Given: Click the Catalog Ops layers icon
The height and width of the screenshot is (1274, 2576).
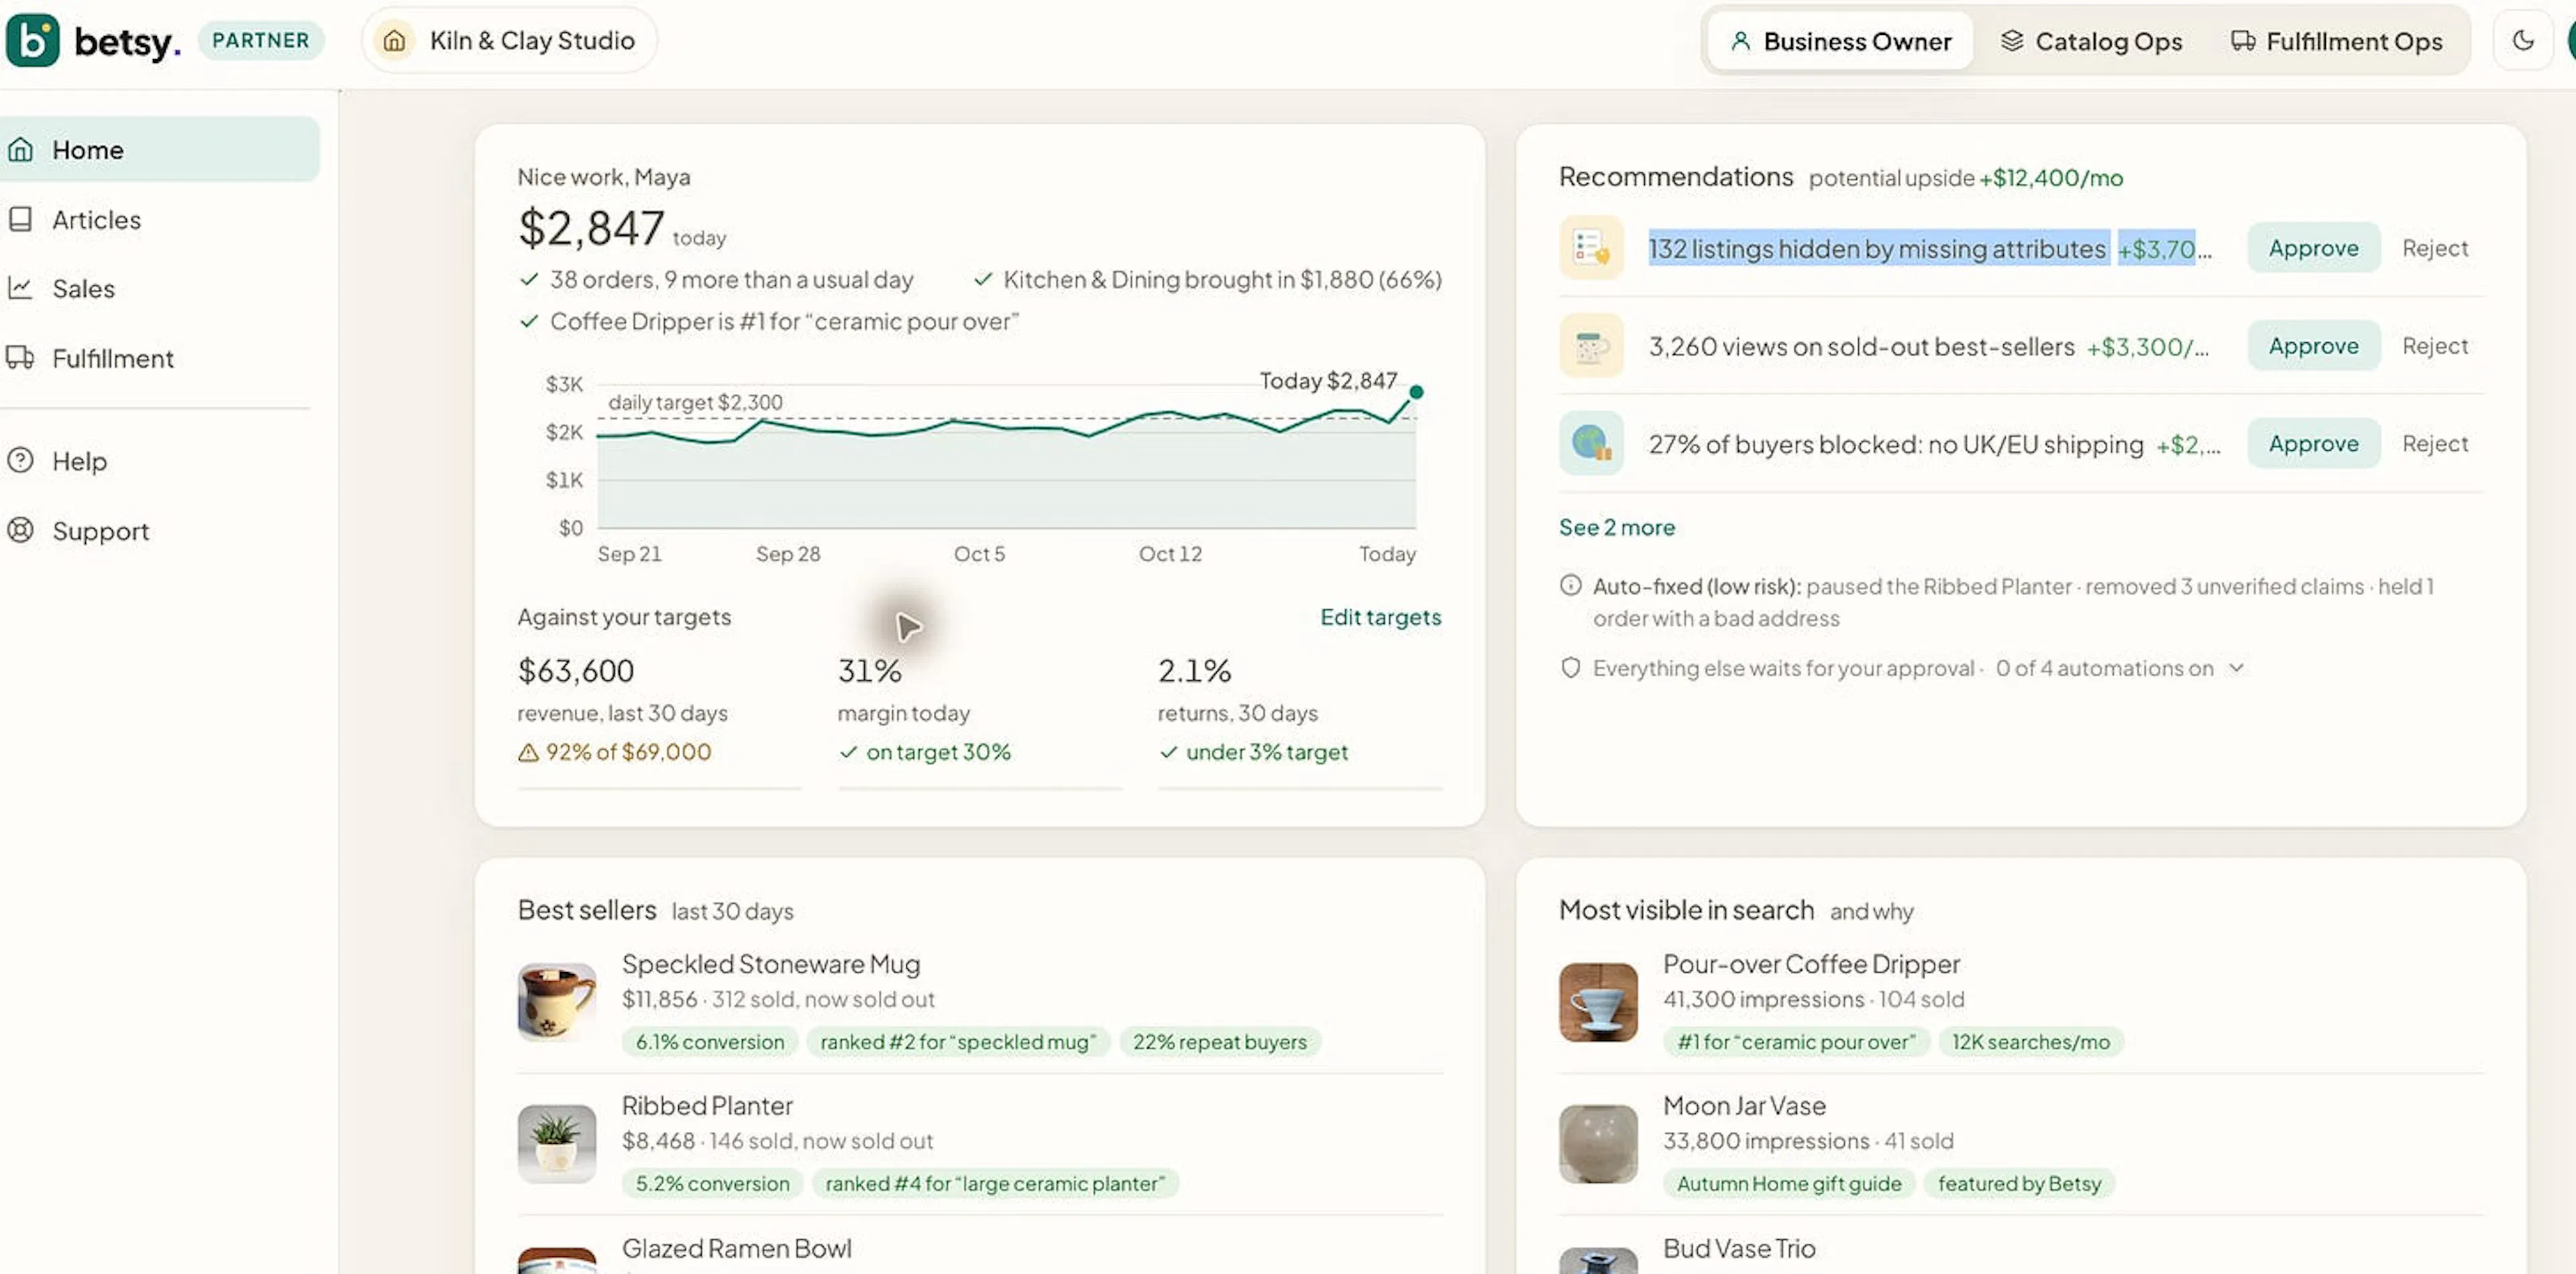Looking at the screenshot, I should tap(2011, 41).
